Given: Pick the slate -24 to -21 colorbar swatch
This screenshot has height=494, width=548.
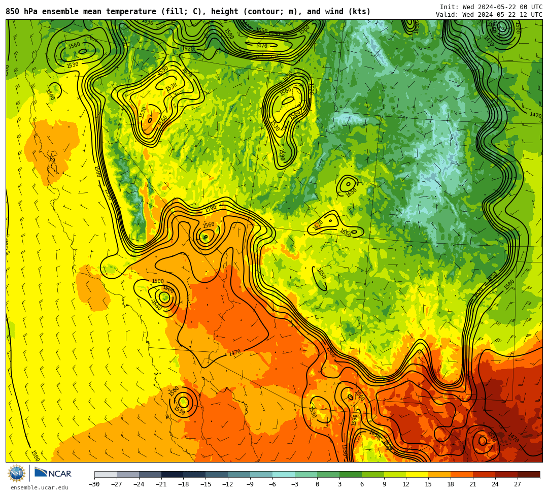Looking at the screenshot, I should pyautogui.click(x=150, y=474).
